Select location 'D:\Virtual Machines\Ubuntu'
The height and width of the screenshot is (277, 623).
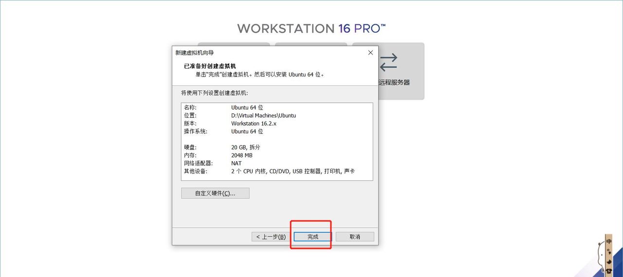point(263,115)
